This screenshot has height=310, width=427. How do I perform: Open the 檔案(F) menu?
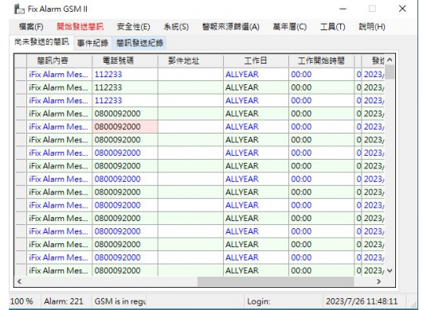pyautogui.click(x=31, y=27)
